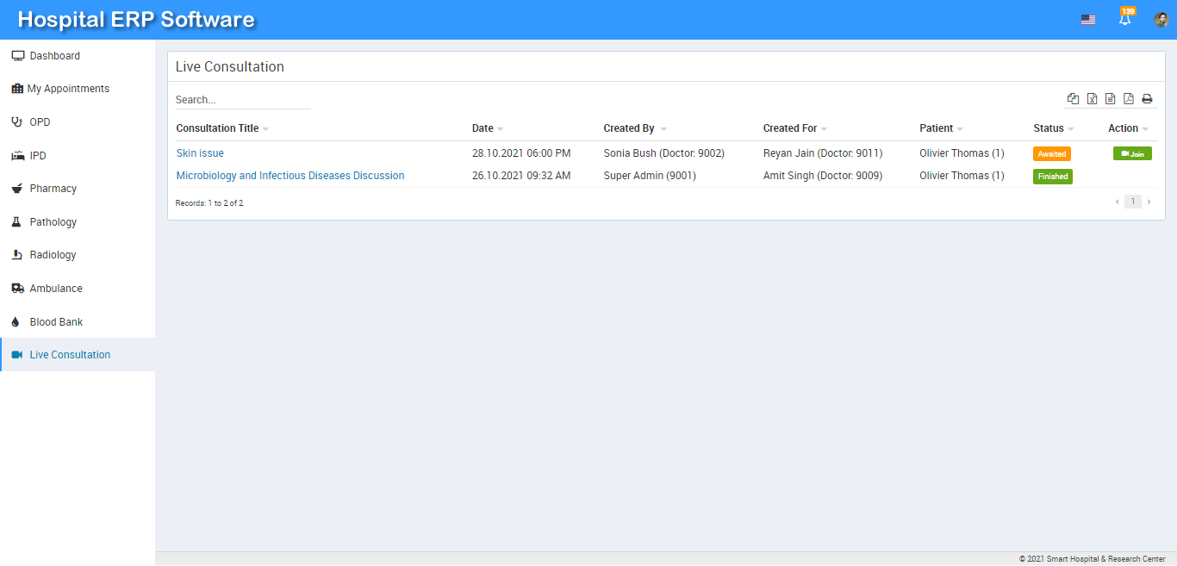Go to the next page arrow
The image size is (1177, 566).
pos(1149,202)
